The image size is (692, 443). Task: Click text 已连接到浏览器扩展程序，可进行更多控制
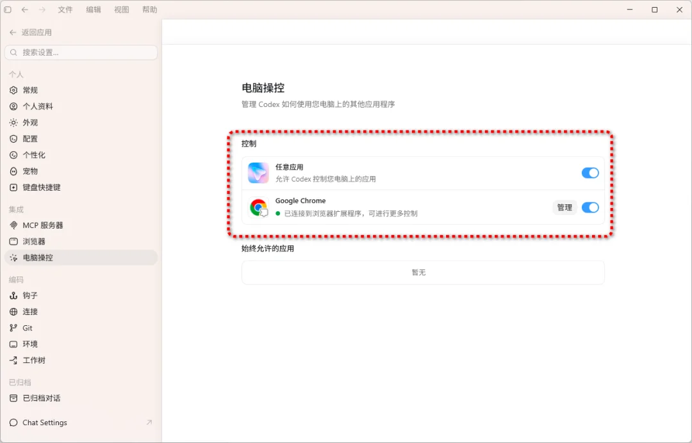pyautogui.click(x=350, y=213)
